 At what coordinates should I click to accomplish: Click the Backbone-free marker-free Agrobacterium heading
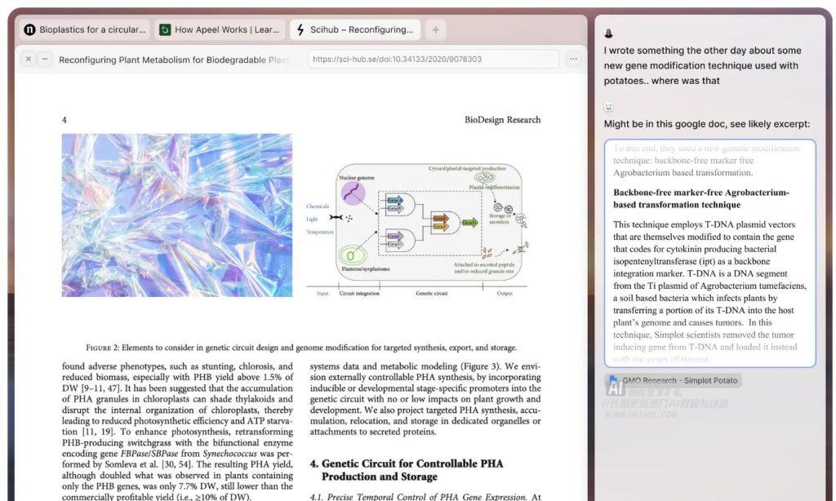pos(701,199)
